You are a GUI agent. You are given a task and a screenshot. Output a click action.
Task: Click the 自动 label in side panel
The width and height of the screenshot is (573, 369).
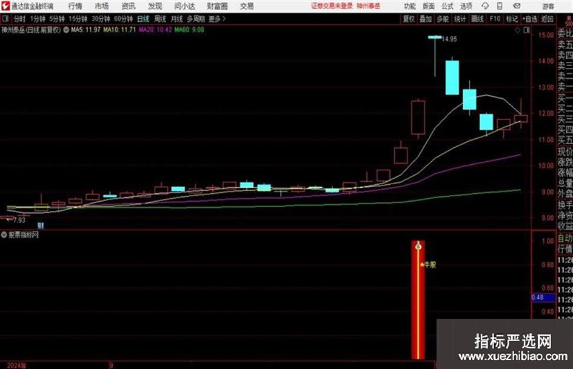pyautogui.click(x=565, y=239)
